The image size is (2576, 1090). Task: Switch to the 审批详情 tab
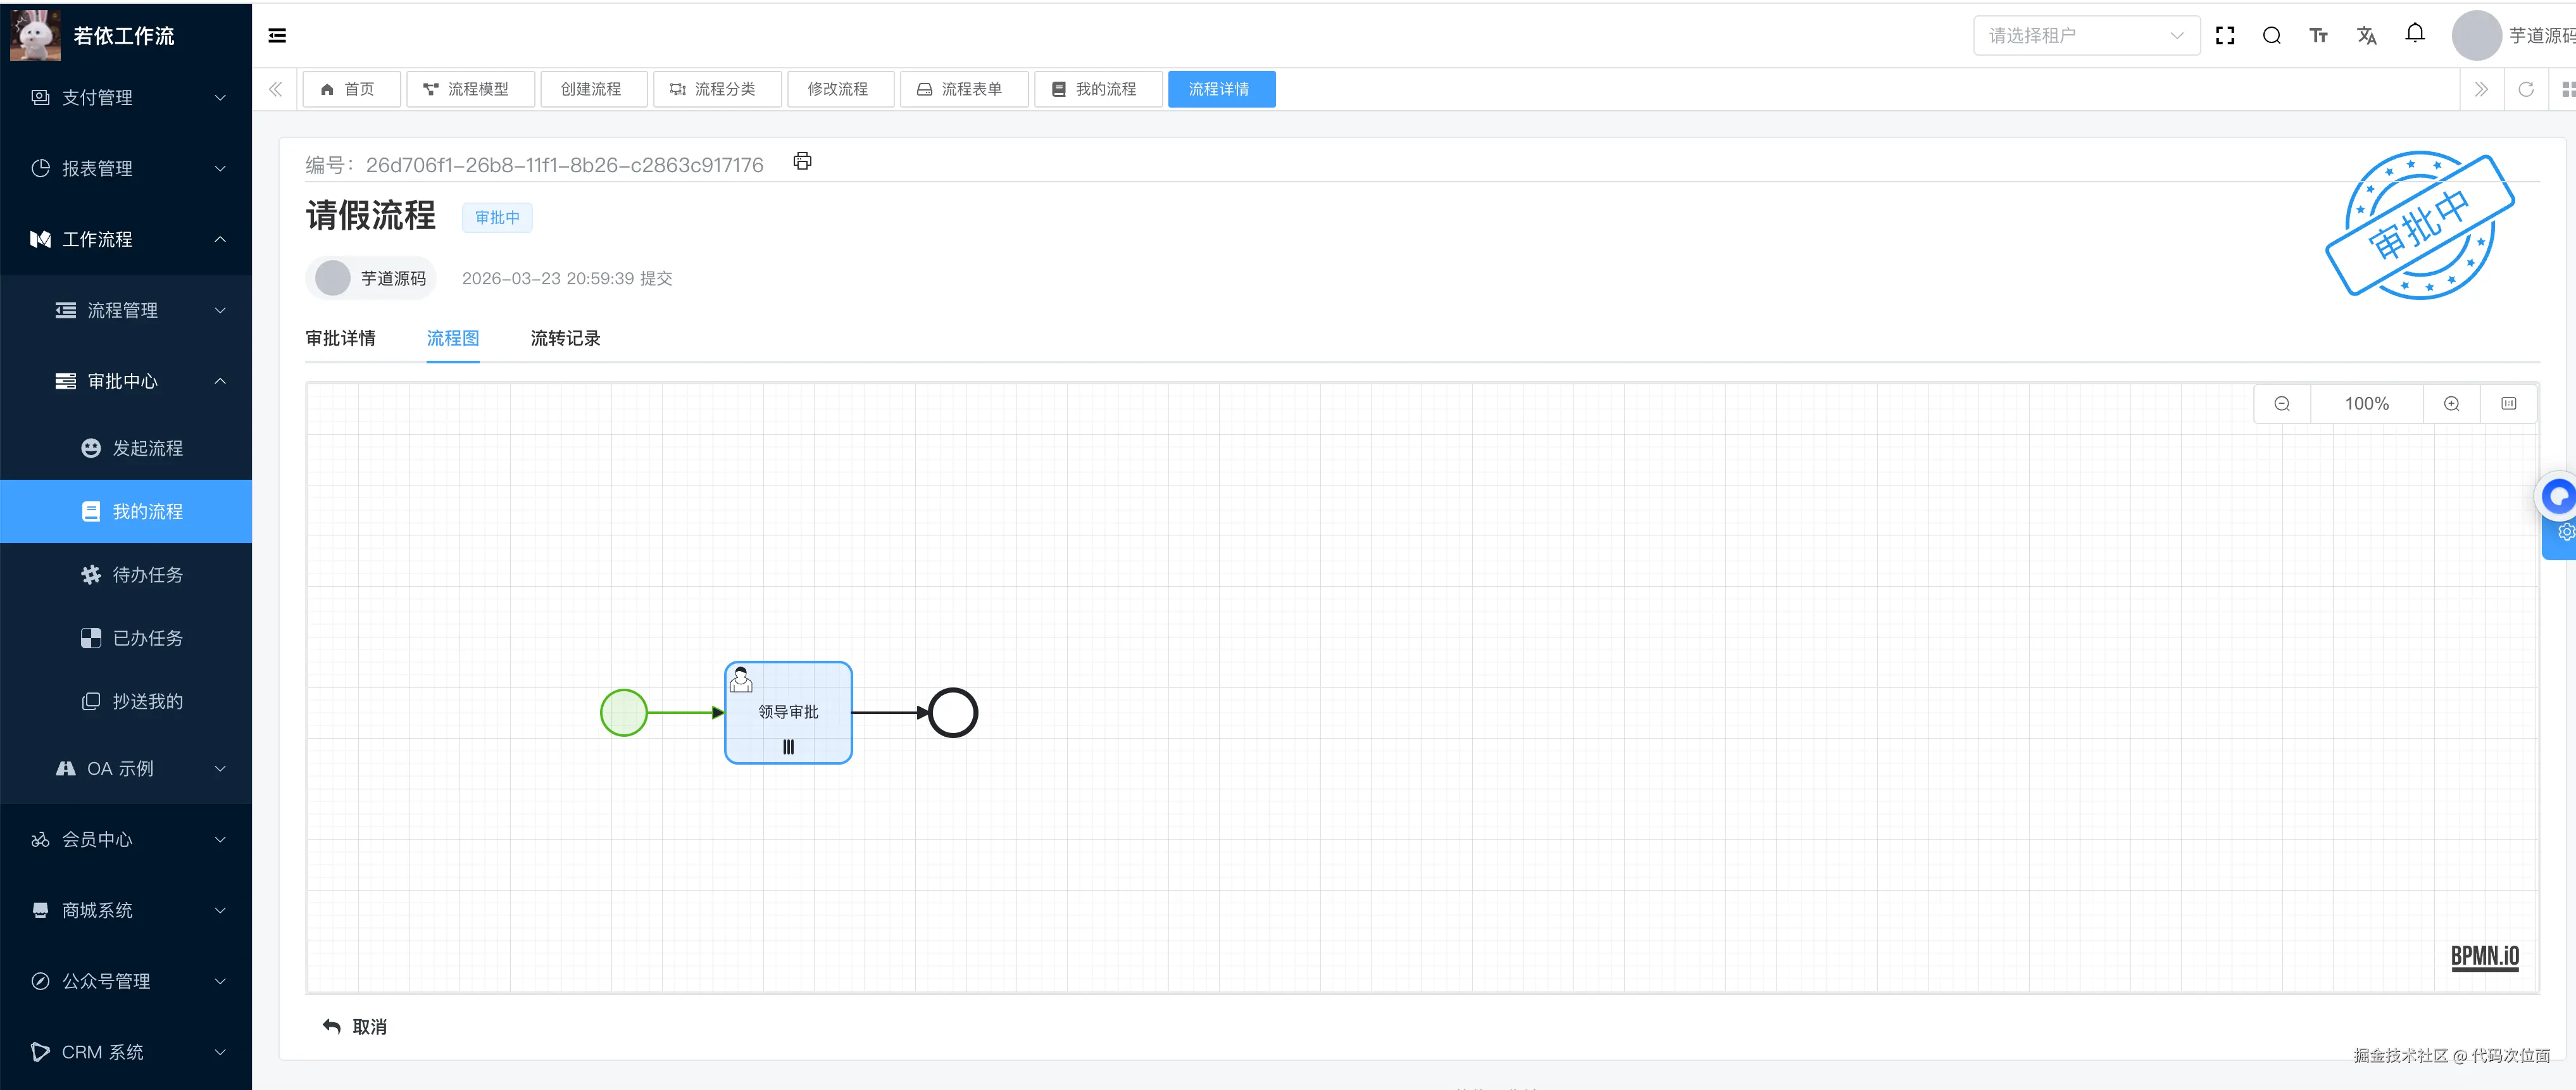click(341, 339)
